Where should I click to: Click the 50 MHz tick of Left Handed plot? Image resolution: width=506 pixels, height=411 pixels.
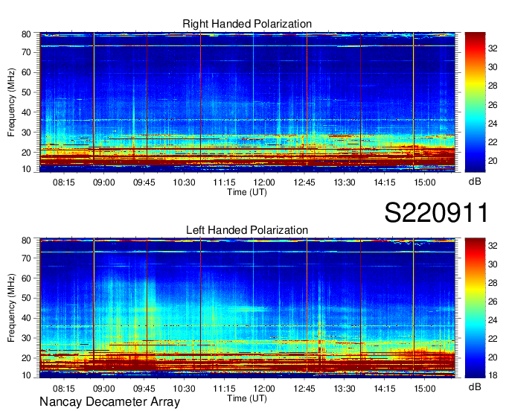(26, 298)
